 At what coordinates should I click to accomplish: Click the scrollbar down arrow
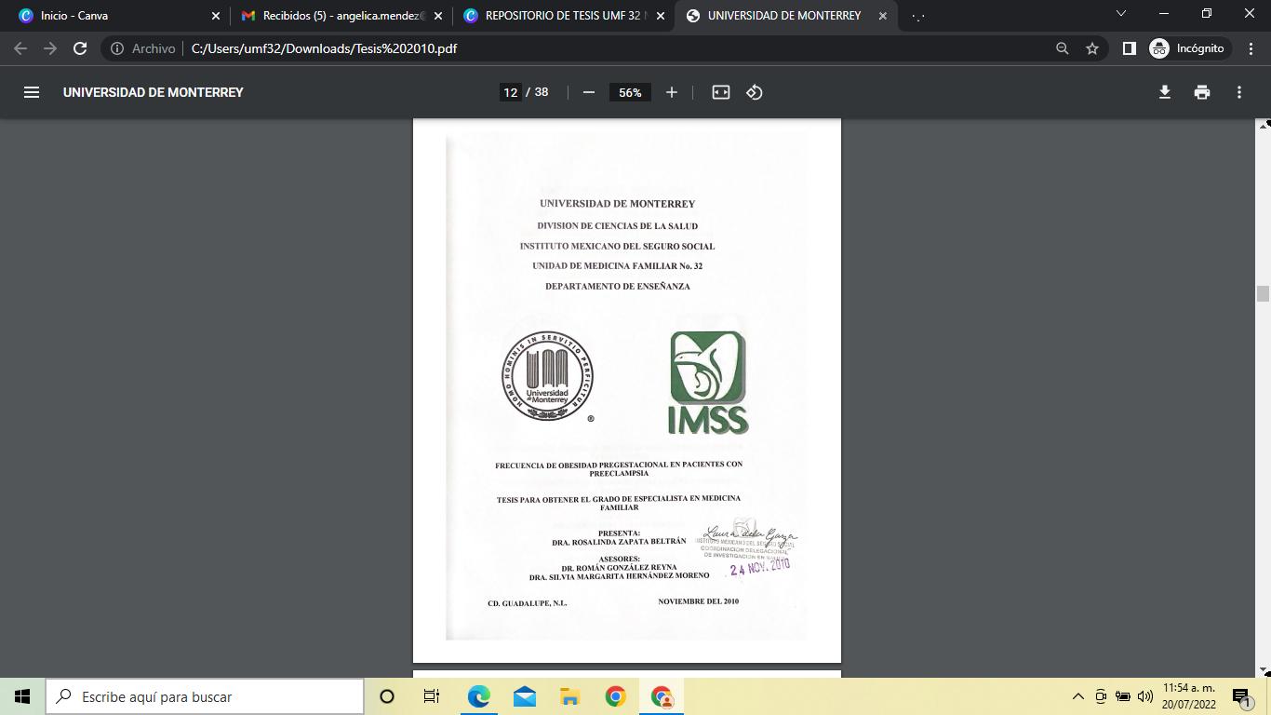[x=1263, y=670]
